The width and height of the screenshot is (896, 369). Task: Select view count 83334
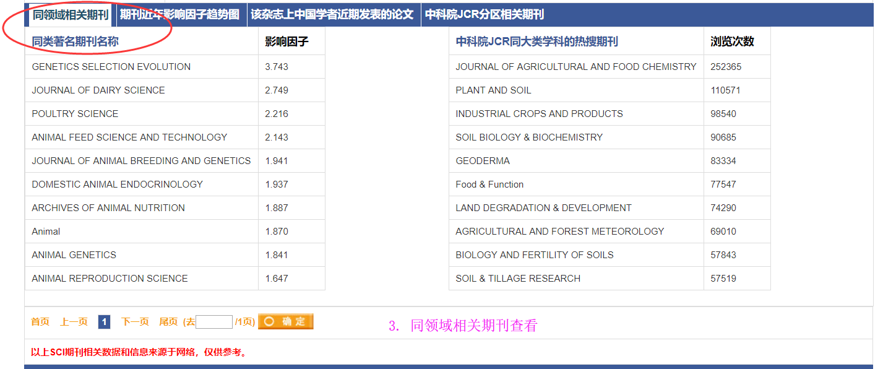point(723,161)
